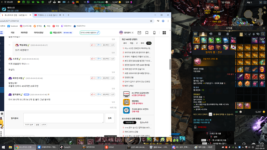The height and width of the screenshot is (150, 267).
Task: Click the Inven mail envelope icon
Action: coord(139,33)
